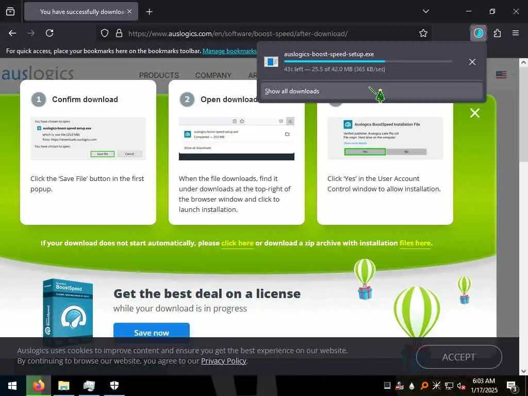Reload the page with the refresh icon

pyautogui.click(x=49, y=33)
